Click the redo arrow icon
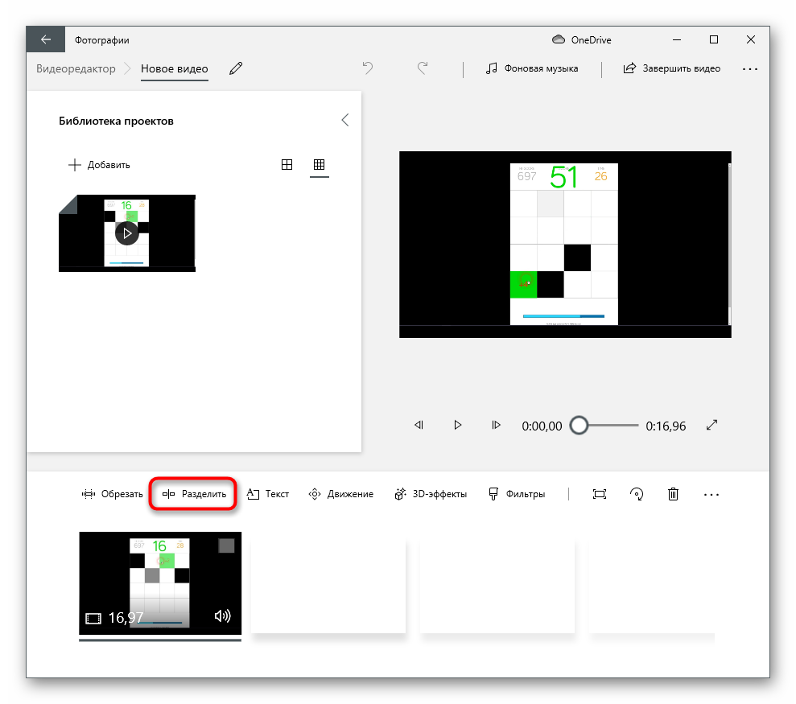Screen dimensions: 796x704 pos(423,68)
